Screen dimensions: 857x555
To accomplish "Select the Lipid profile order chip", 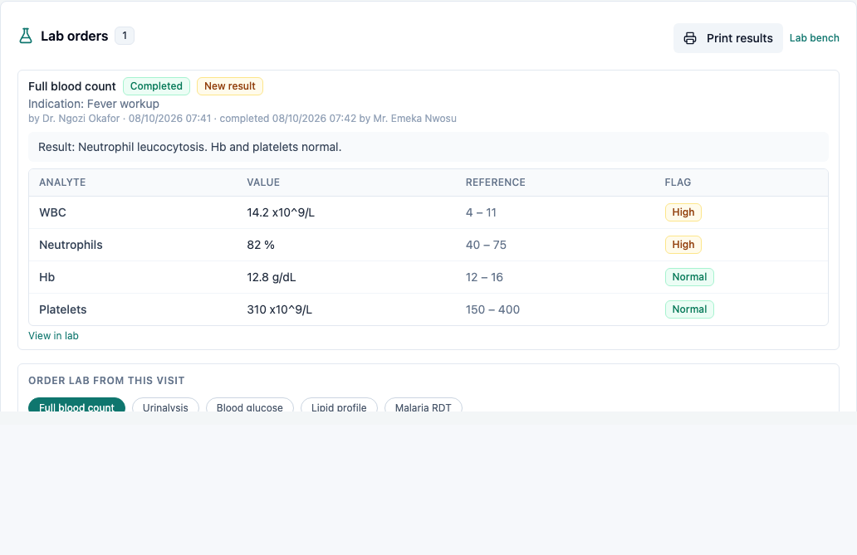I will coord(339,406).
